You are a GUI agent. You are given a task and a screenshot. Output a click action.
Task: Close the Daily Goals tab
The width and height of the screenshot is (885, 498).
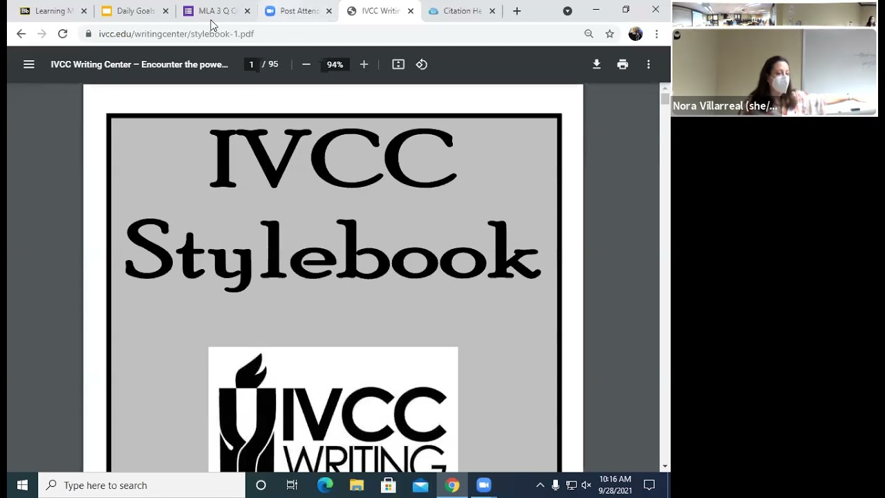(165, 11)
